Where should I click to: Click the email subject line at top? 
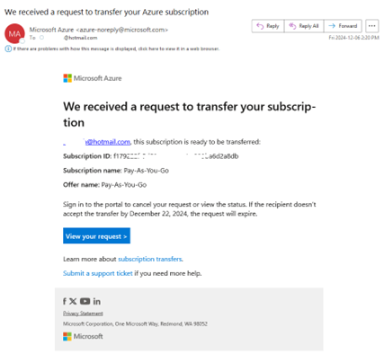[x=106, y=12]
